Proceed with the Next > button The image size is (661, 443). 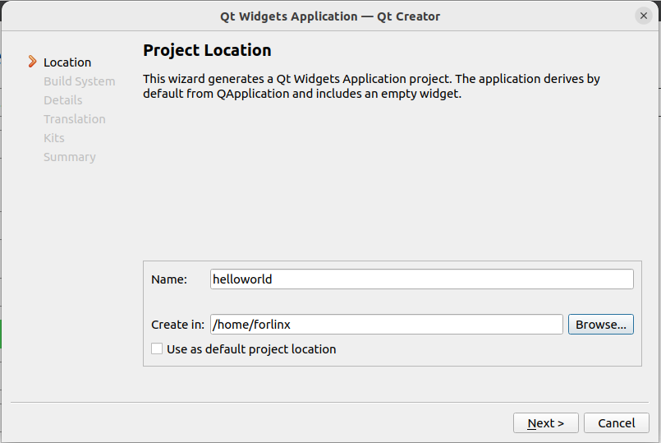point(546,423)
